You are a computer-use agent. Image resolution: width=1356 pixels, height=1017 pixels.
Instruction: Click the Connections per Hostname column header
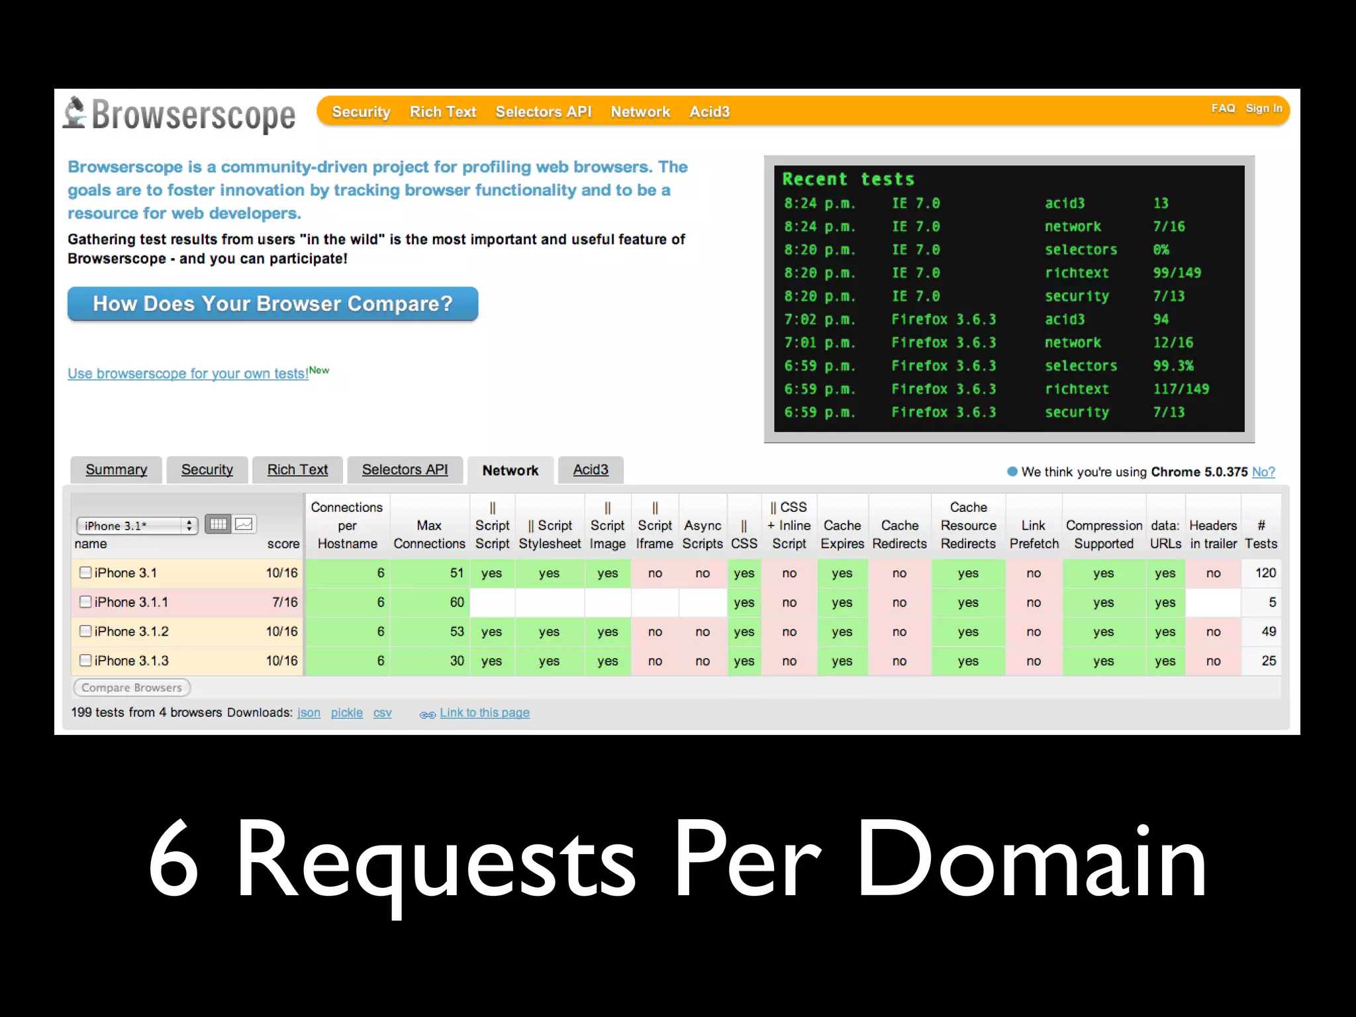coord(347,525)
